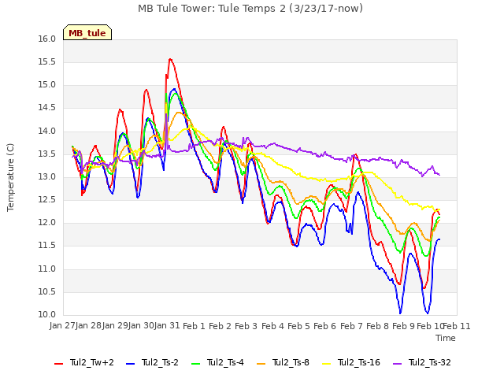504x378 pixels.
Task: Click the 13.0 y-axis tick label
Action: pyautogui.click(x=47, y=176)
